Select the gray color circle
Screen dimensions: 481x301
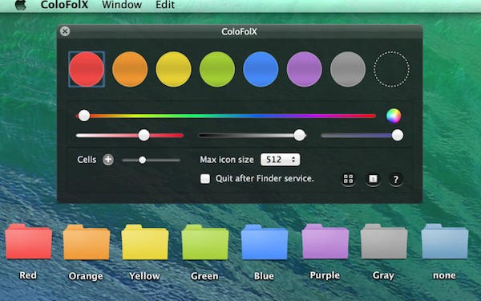[348, 69]
